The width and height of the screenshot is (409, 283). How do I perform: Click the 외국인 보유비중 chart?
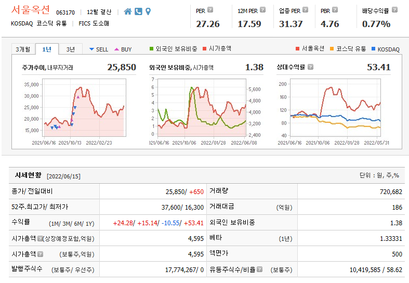pyautogui.click(x=202, y=108)
